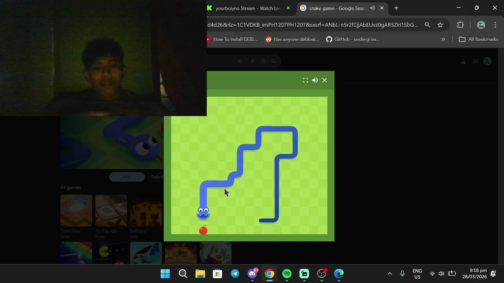504x283 pixels.
Task: Close the yourboiyno Stream tab
Action: point(288,8)
